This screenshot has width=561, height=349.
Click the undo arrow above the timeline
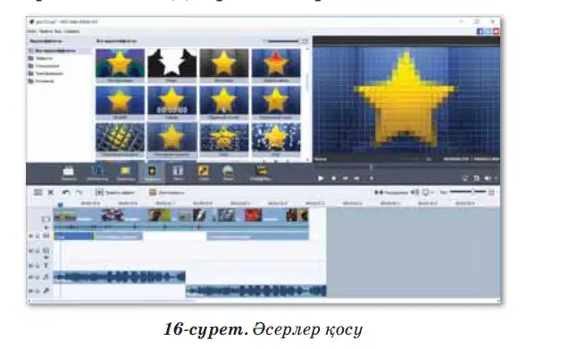66,193
